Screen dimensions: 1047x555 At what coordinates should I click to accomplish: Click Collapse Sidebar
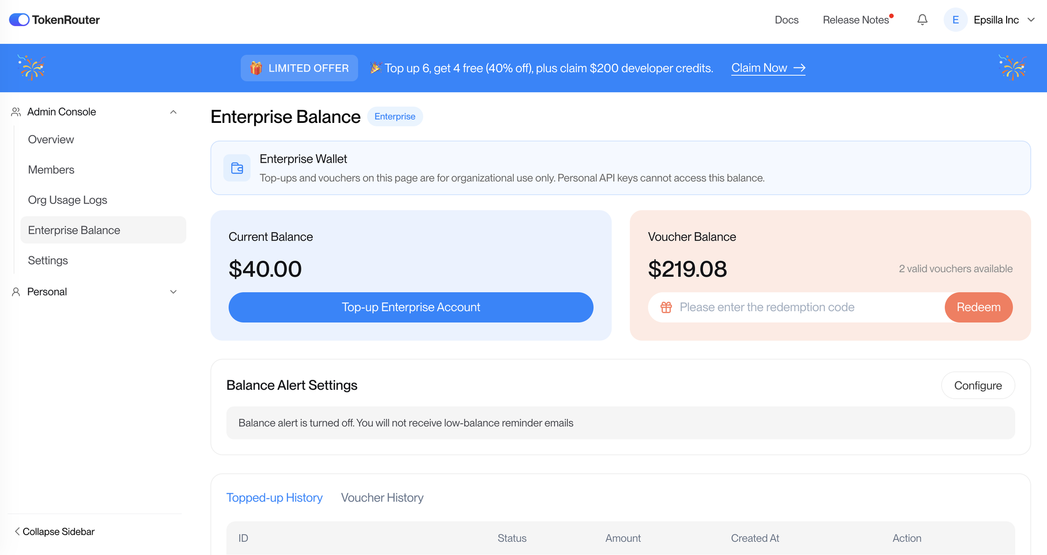[54, 531]
